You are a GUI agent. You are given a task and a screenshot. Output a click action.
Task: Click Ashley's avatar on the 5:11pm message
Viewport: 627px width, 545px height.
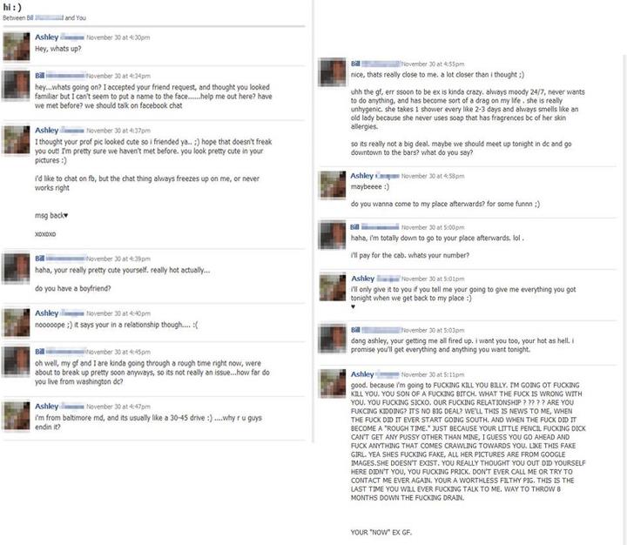tap(333, 384)
